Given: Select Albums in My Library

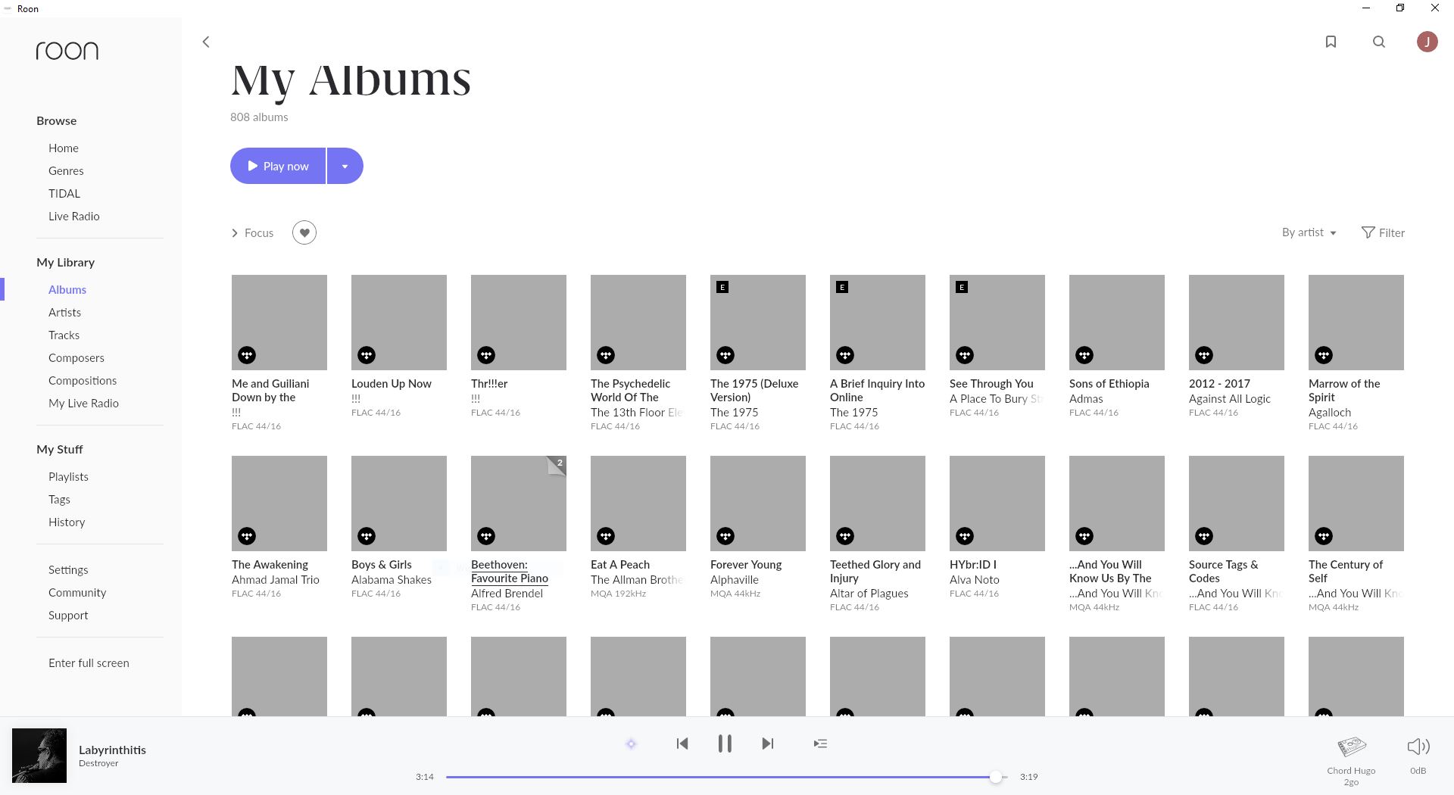Looking at the screenshot, I should (67, 289).
